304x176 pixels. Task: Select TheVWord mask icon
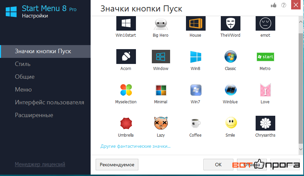click(231, 23)
